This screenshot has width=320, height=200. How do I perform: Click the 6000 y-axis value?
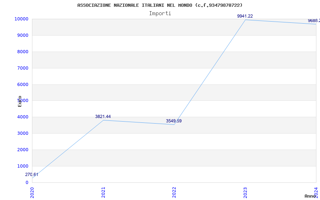pos(23,84)
